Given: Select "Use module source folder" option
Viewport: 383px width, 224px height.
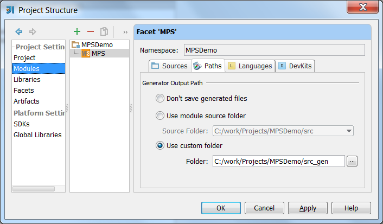Looking at the screenshot, I should click(x=160, y=116).
